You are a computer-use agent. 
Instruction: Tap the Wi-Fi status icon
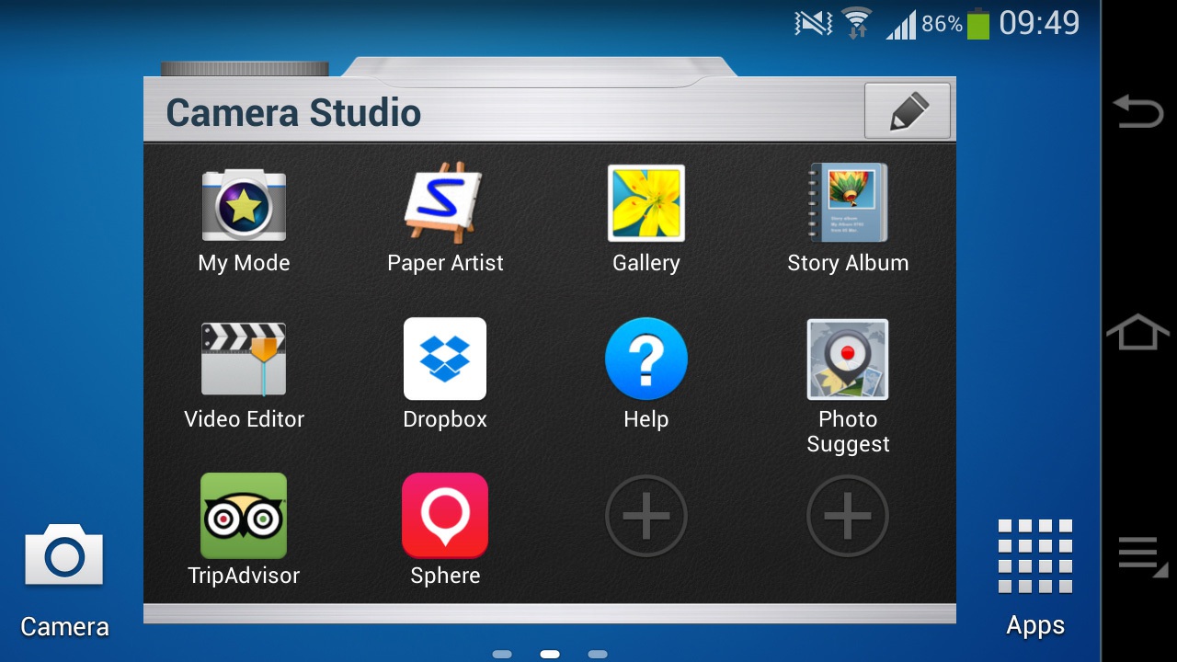tap(857, 23)
